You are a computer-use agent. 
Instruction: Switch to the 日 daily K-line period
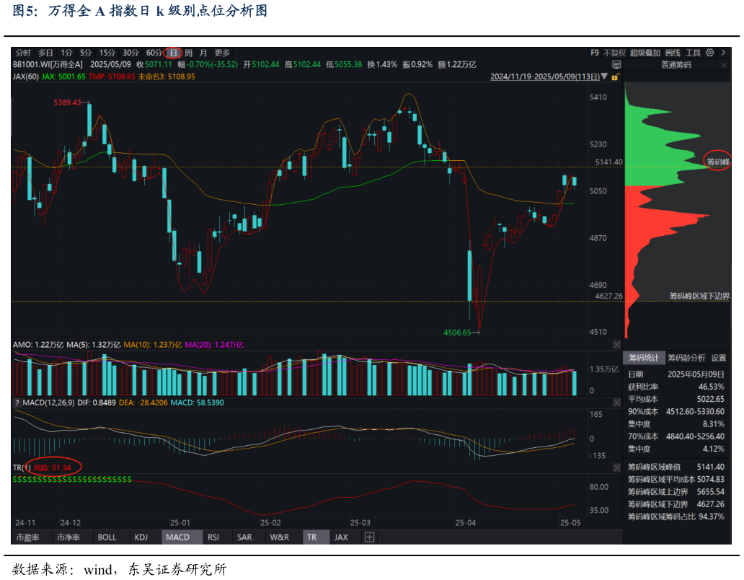[x=173, y=53]
